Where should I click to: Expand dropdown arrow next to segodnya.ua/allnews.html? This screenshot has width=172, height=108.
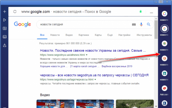(x=87, y=55)
